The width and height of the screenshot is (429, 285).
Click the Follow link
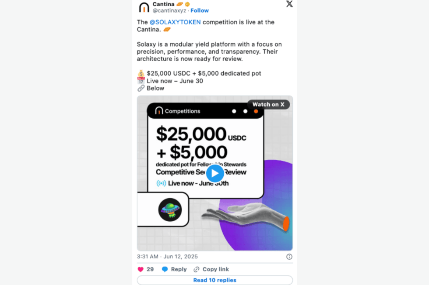click(200, 10)
